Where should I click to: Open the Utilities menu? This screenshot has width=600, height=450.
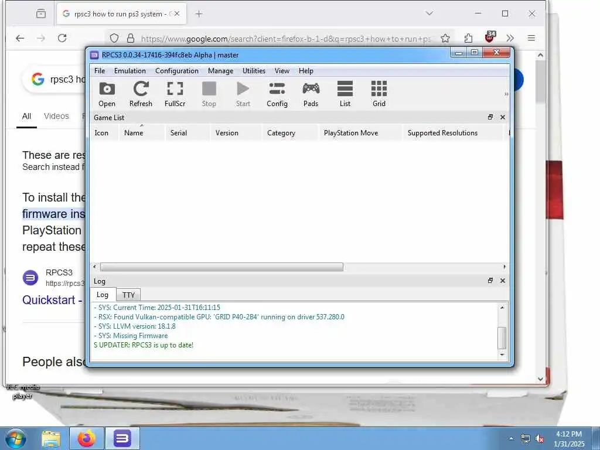(x=254, y=71)
